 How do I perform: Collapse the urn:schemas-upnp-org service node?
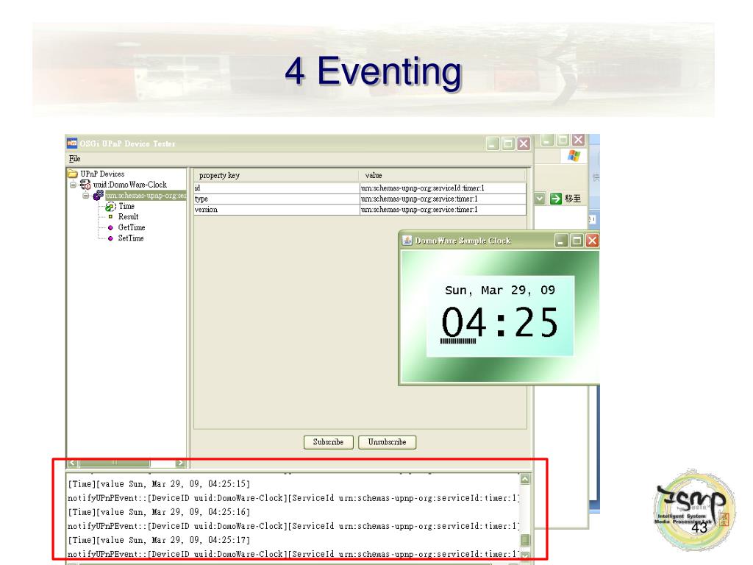85,196
